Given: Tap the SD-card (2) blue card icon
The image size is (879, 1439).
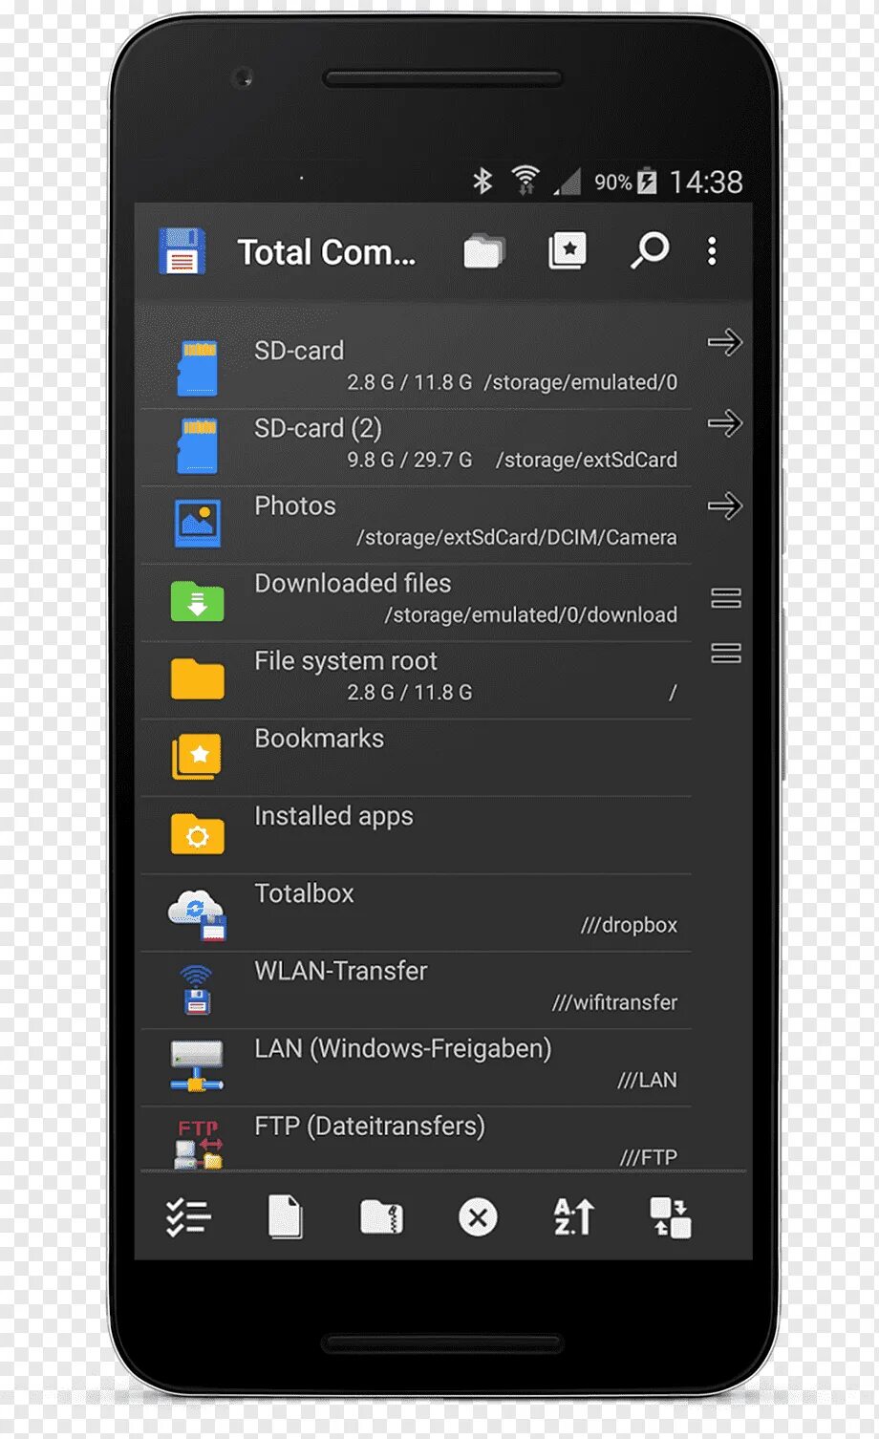Looking at the screenshot, I should [x=198, y=445].
